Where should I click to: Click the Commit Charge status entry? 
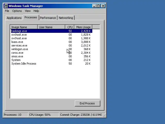[x=81, y=115]
